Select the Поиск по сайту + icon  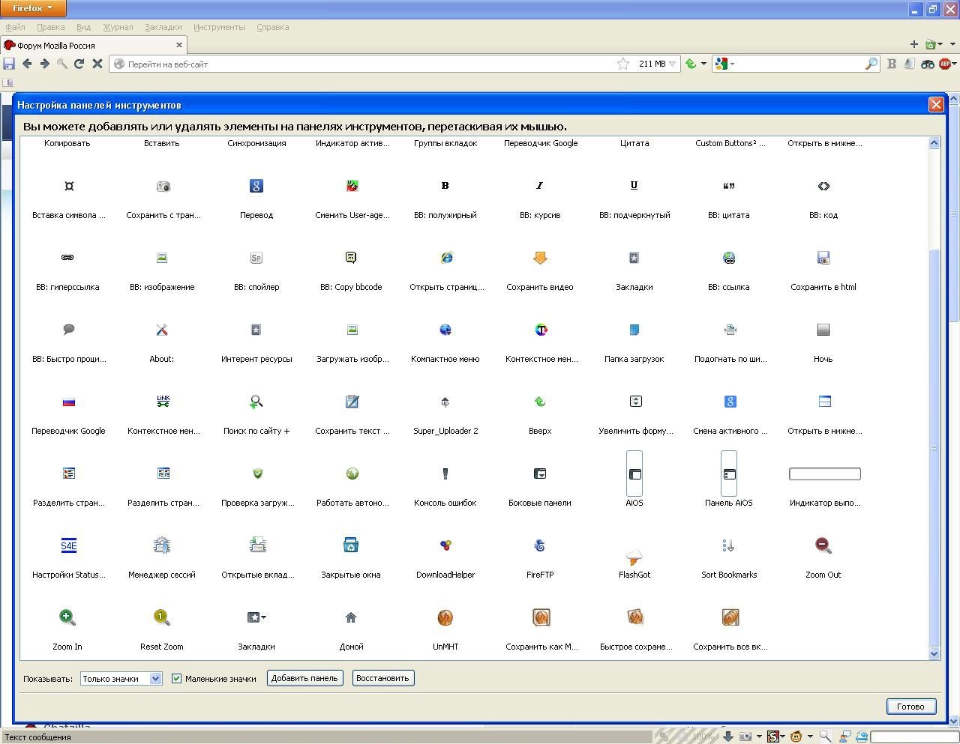(256, 402)
